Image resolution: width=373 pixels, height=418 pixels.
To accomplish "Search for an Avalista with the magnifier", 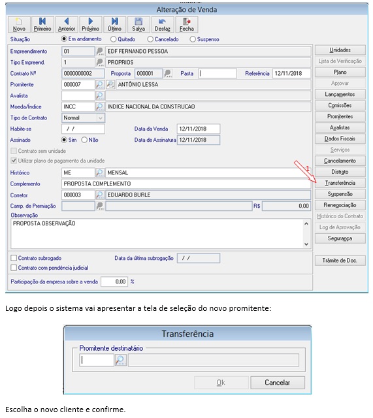I will [x=100, y=95].
